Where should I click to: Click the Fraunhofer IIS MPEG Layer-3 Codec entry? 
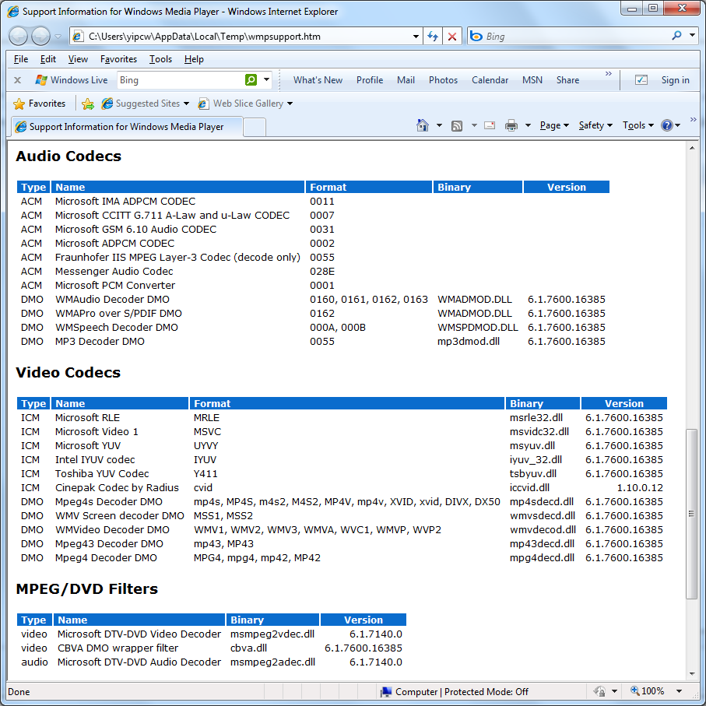[x=177, y=257]
